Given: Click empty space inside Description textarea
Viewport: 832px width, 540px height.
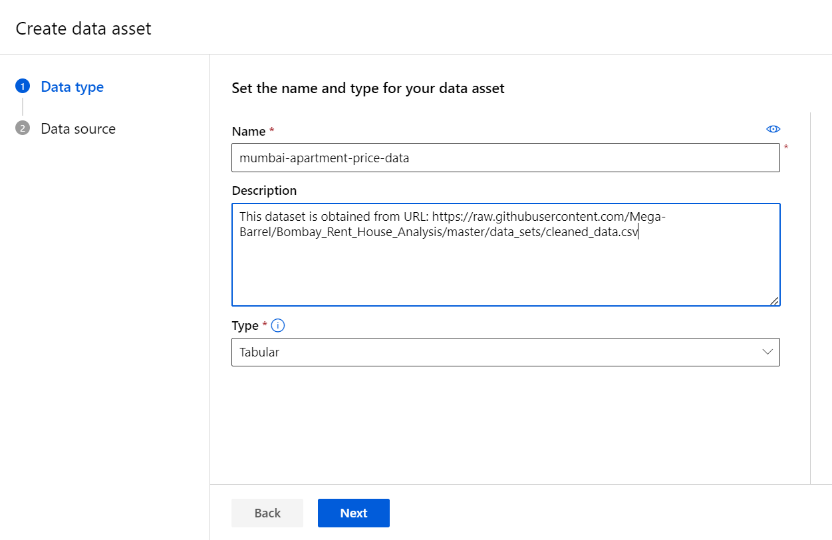Looking at the screenshot, I should 505,273.
